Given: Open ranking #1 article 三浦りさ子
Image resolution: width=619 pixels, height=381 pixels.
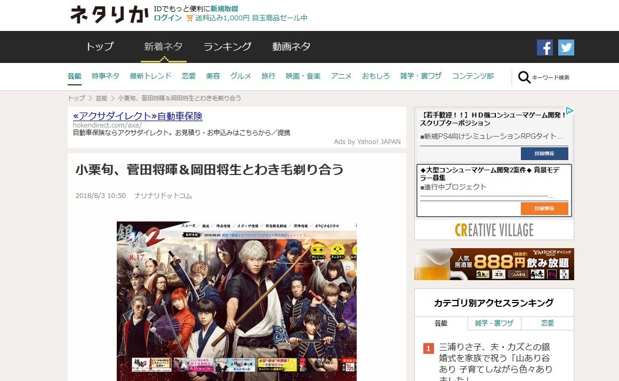Looking at the screenshot, I should 495,362.
